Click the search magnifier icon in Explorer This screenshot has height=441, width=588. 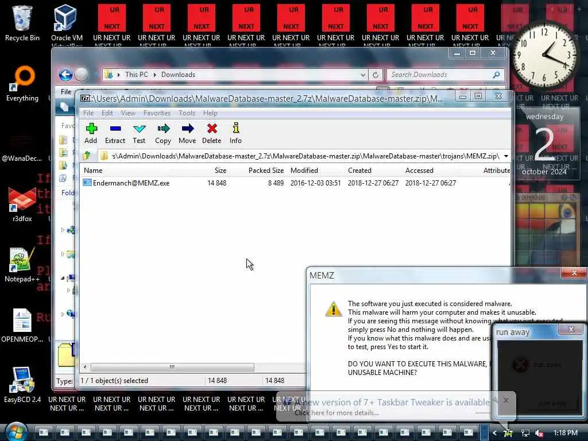(x=497, y=75)
